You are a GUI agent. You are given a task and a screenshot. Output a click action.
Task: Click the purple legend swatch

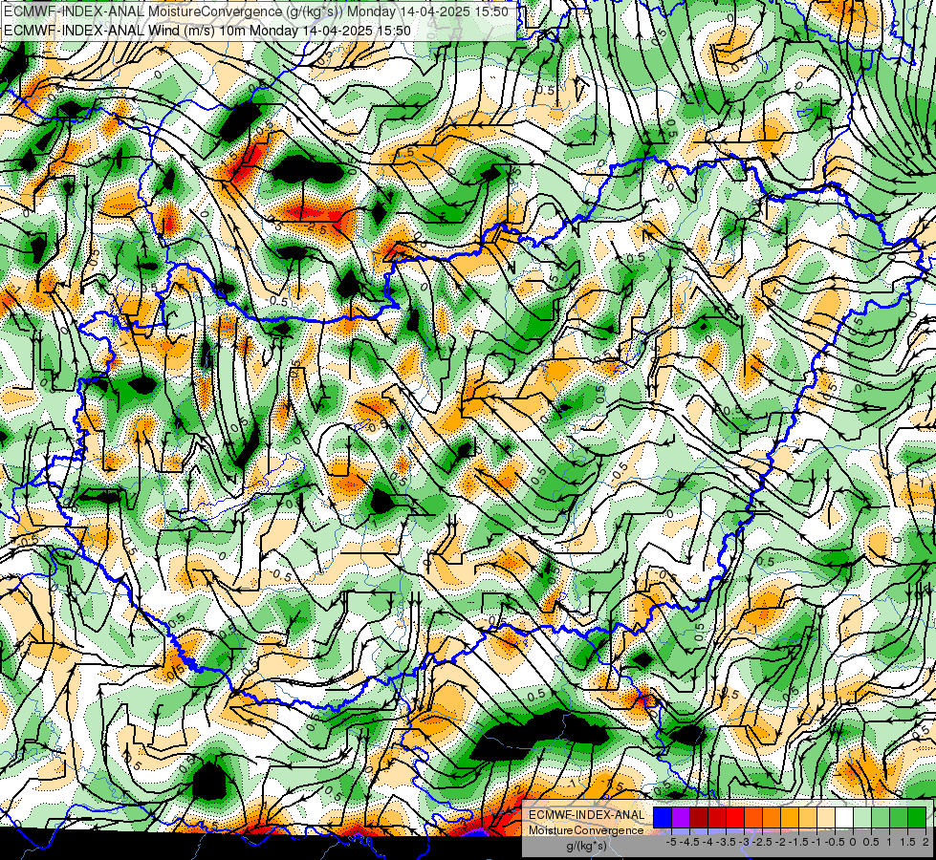pos(681,817)
